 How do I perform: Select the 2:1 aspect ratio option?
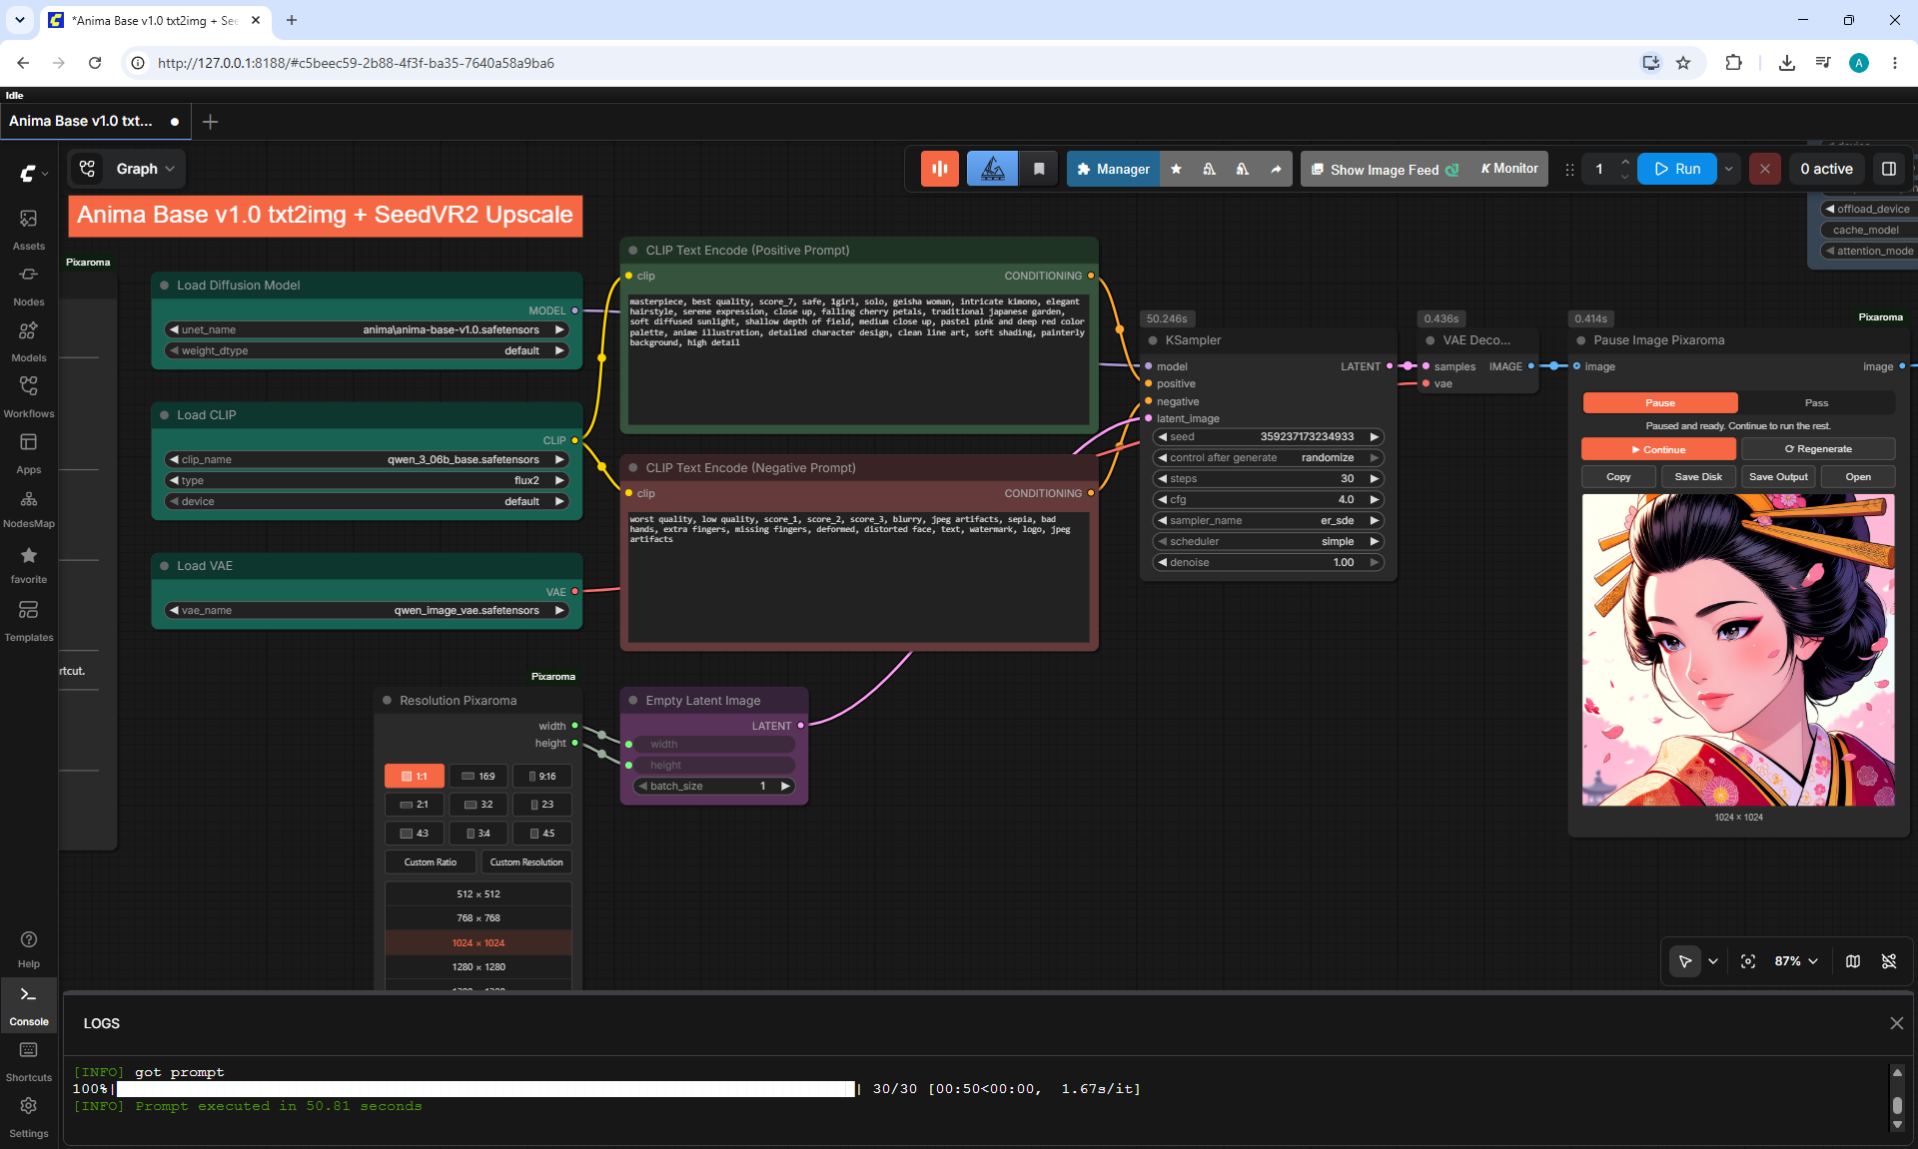(415, 804)
